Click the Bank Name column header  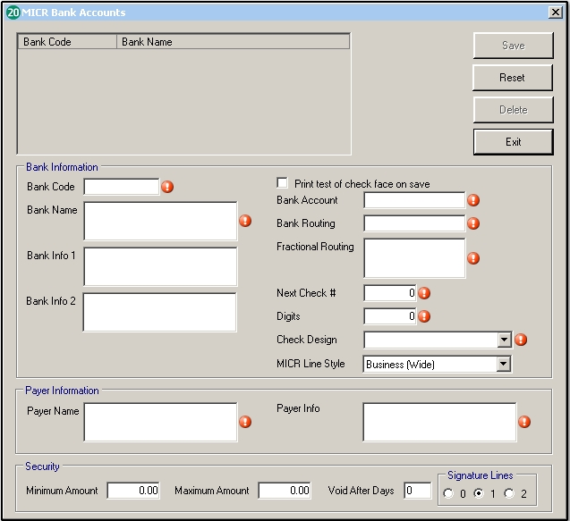(233, 42)
